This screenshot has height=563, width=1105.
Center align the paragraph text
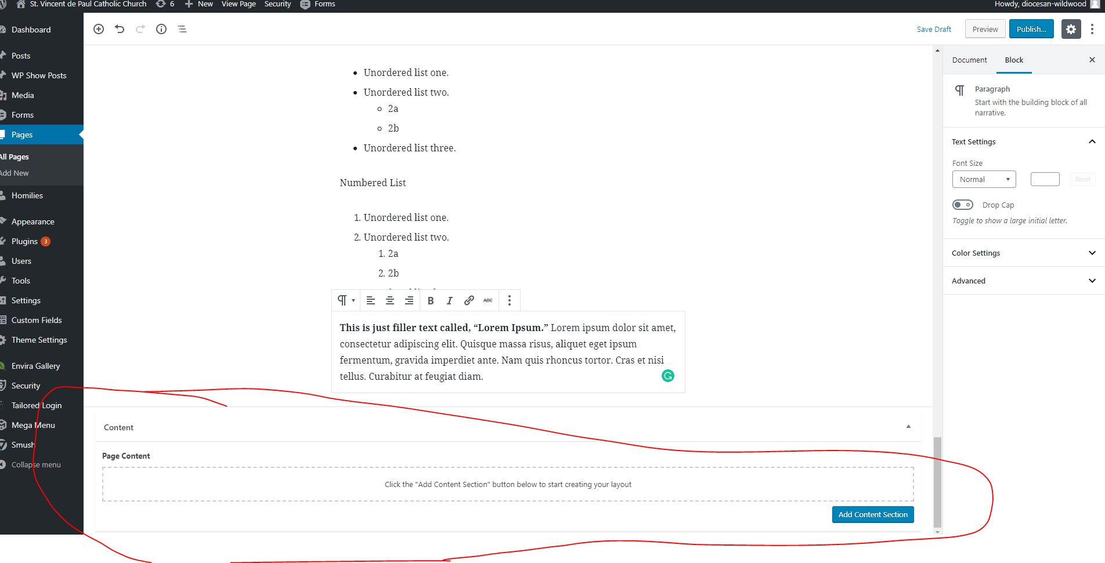390,300
